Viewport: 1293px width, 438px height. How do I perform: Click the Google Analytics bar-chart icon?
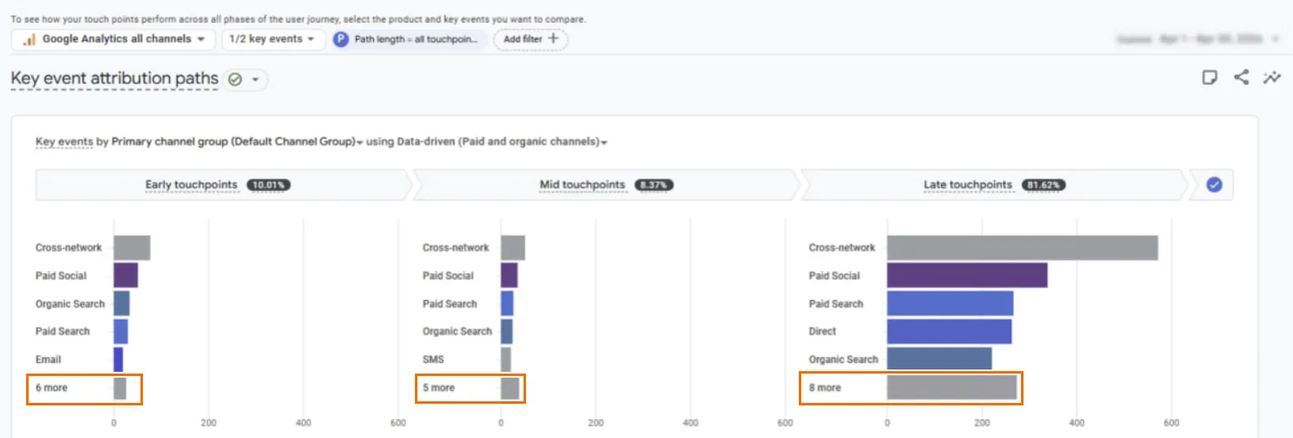point(29,39)
